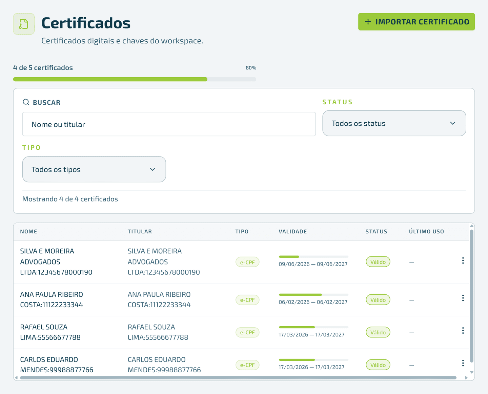Click name cell RAFAEL SOUZA LIMA:55566677788

point(50,332)
